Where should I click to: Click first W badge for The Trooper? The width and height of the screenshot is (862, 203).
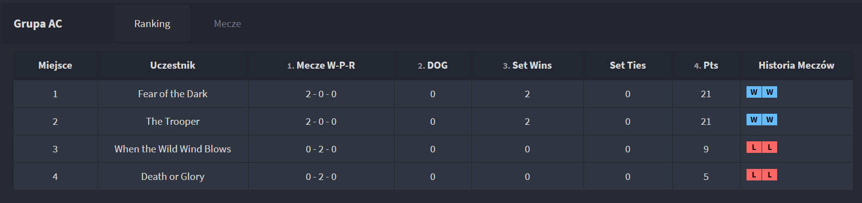(x=754, y=120)
